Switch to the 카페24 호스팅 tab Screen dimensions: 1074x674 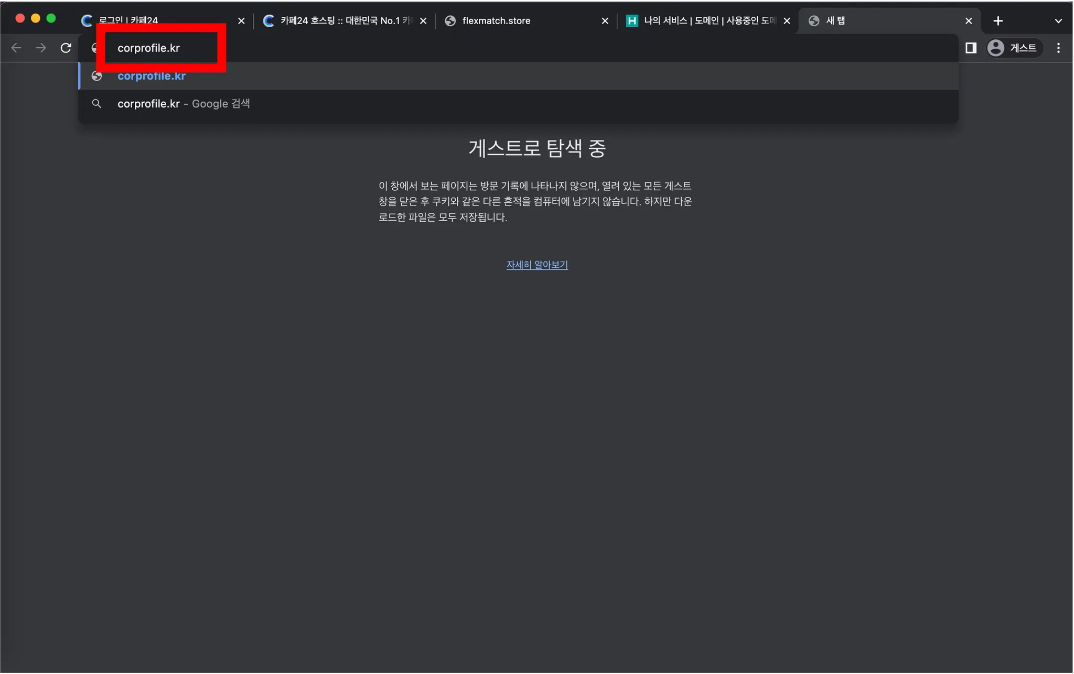tap(341, 20)
